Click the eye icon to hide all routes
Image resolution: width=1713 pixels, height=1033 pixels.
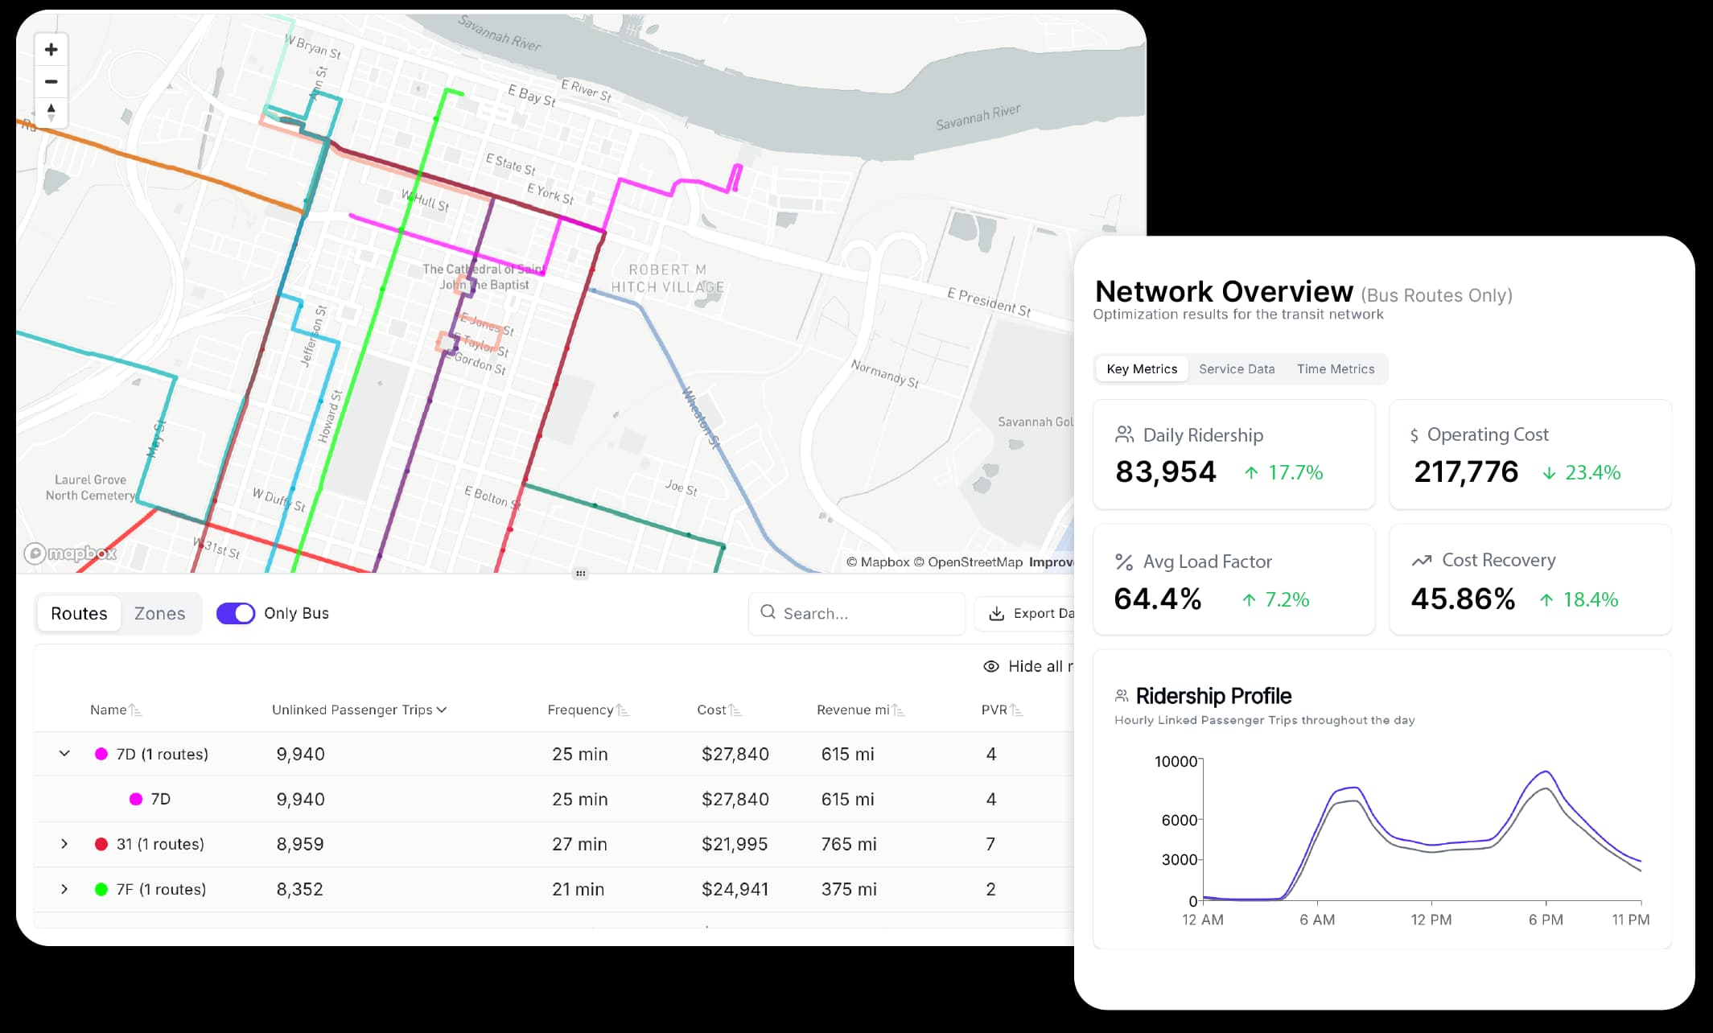[990, 666]
